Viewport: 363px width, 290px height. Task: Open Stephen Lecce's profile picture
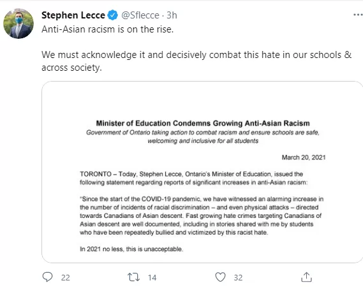click(x=19, y=24)
